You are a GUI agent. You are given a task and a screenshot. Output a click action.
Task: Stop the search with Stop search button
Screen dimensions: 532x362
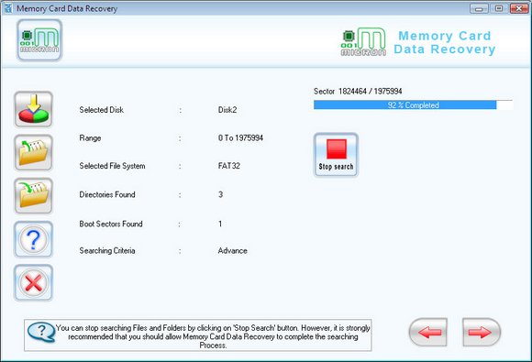336,155
